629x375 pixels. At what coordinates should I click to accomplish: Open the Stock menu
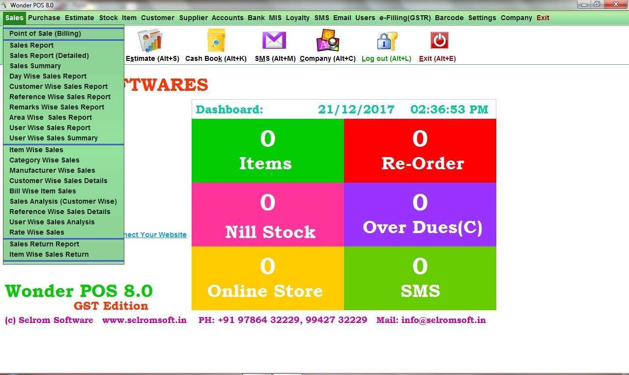click(109, 18)
